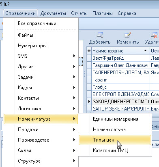Expand the Склад submenu
The width and height of the screenshot is (159, 167).
41,150
